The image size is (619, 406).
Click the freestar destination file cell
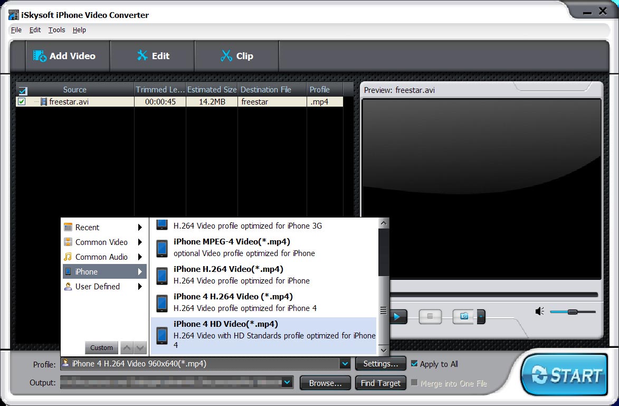point(272,102)
